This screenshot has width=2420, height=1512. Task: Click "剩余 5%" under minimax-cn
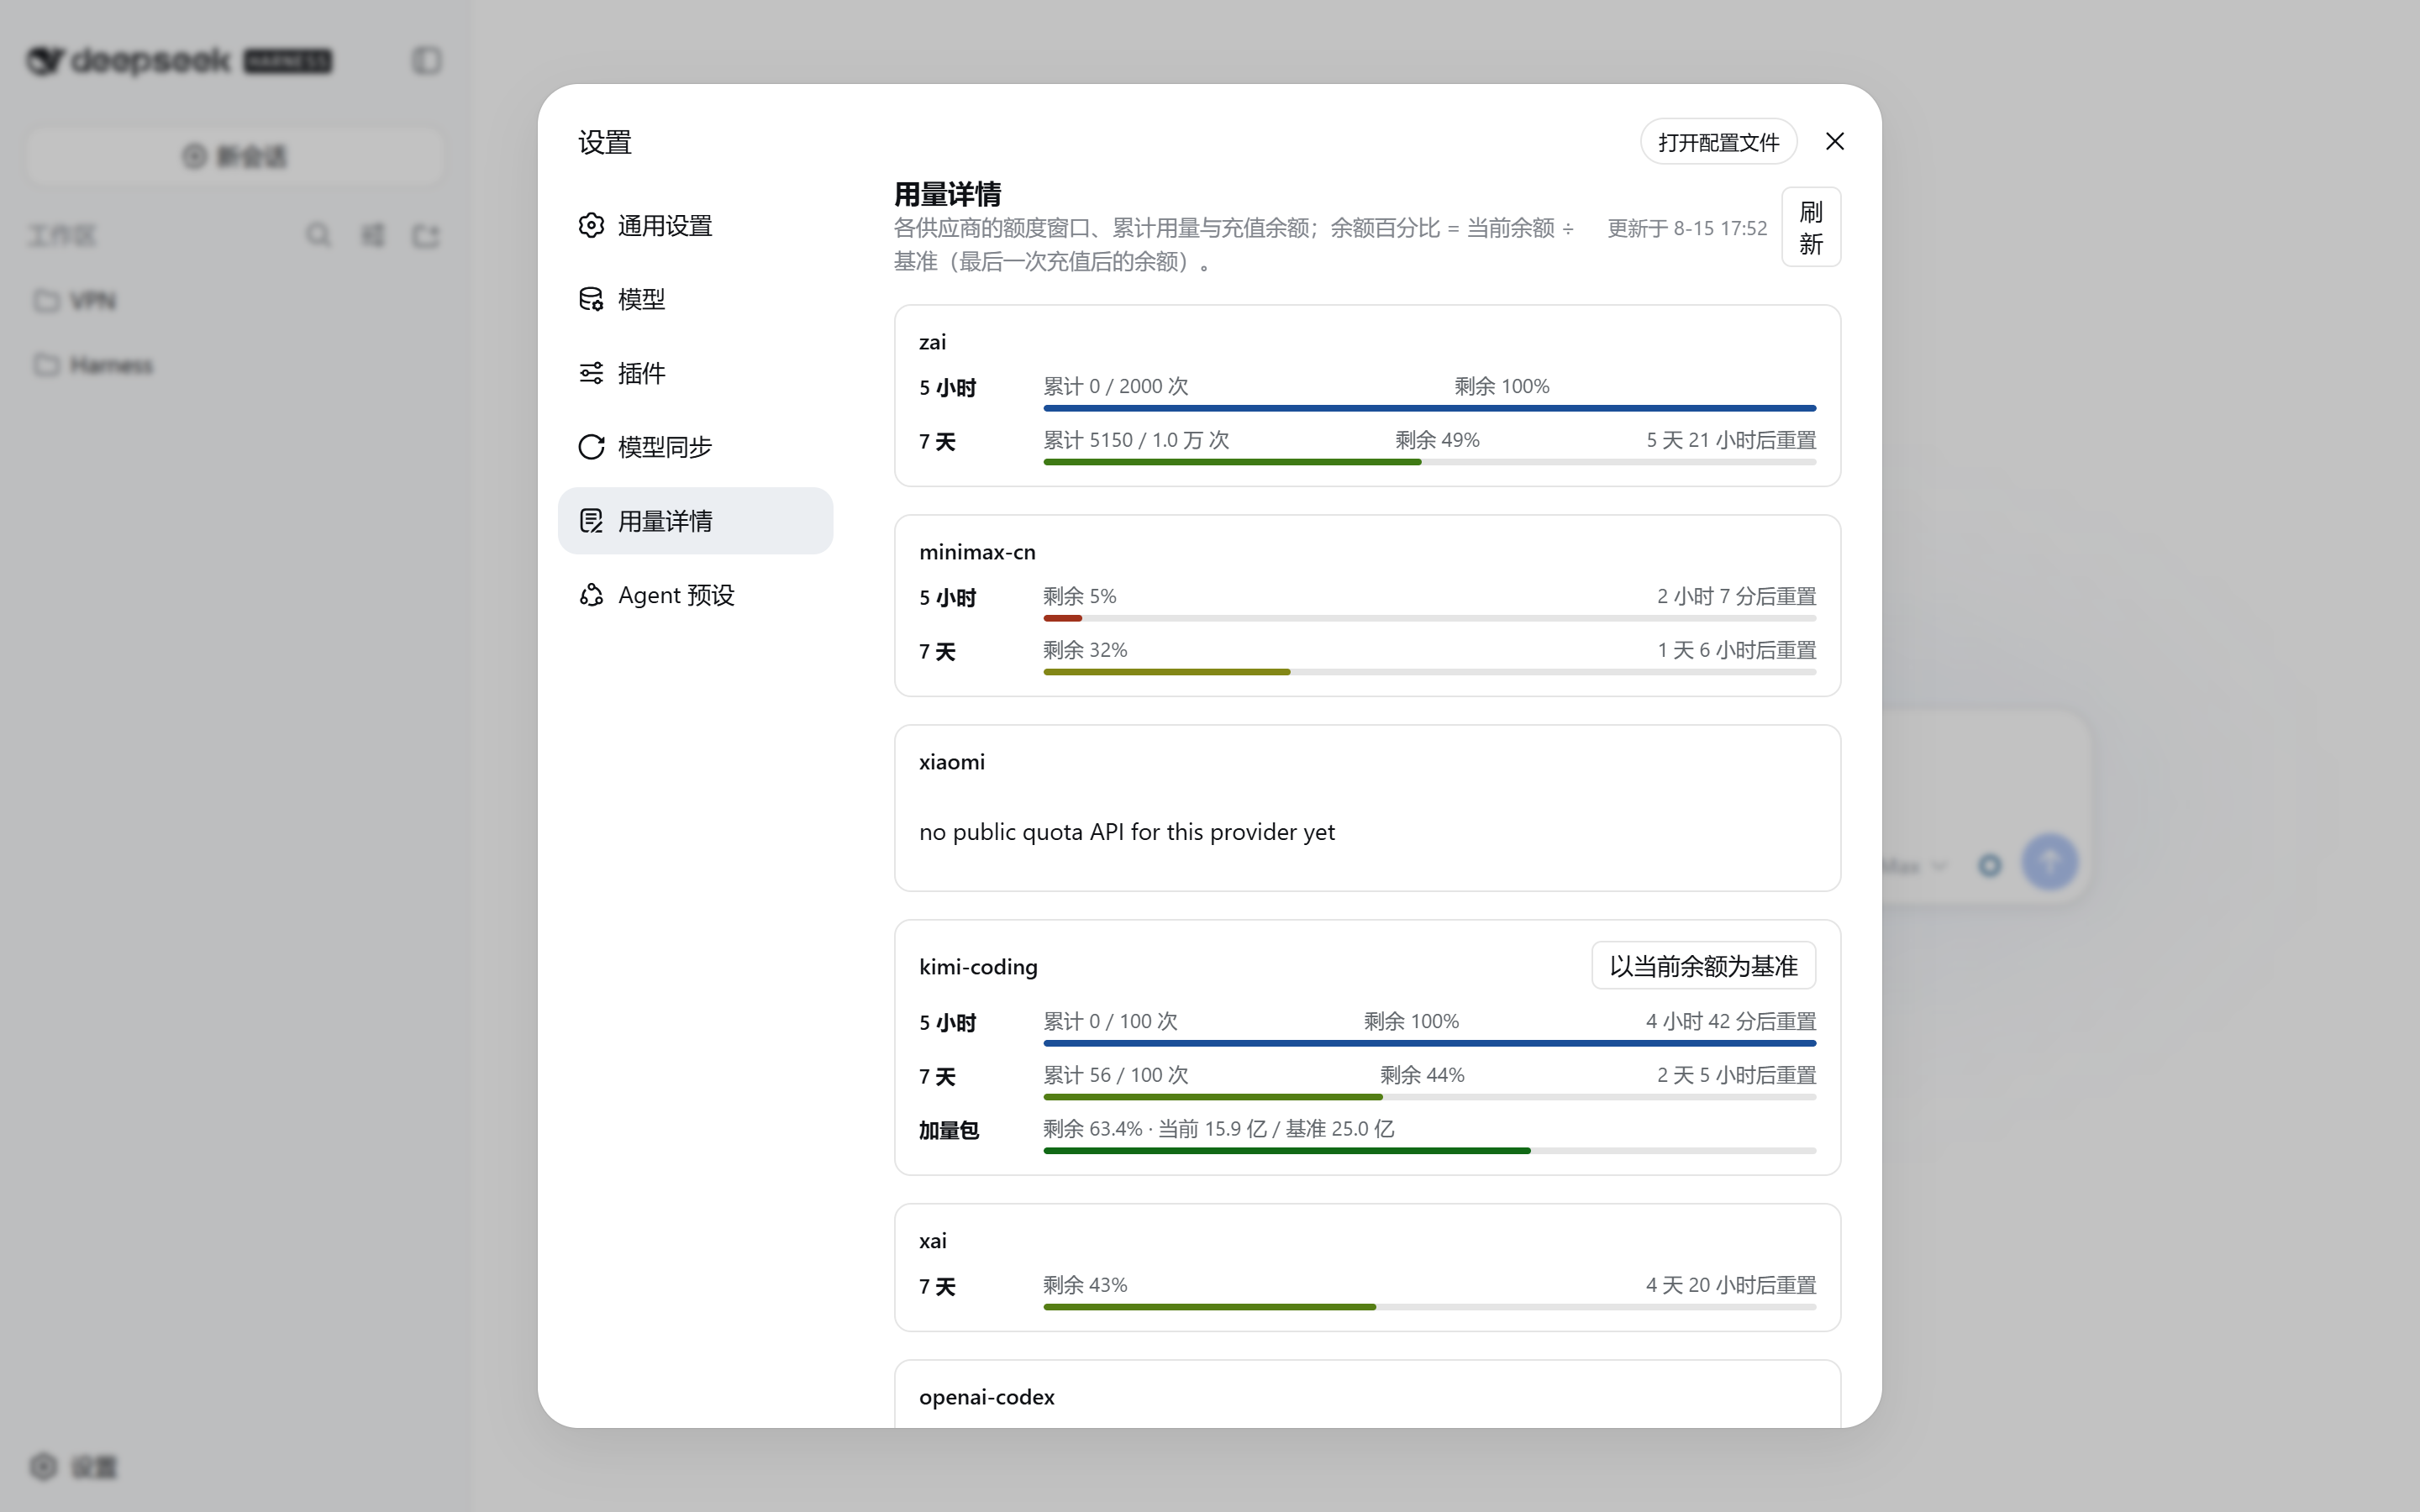click(1080, 596)
